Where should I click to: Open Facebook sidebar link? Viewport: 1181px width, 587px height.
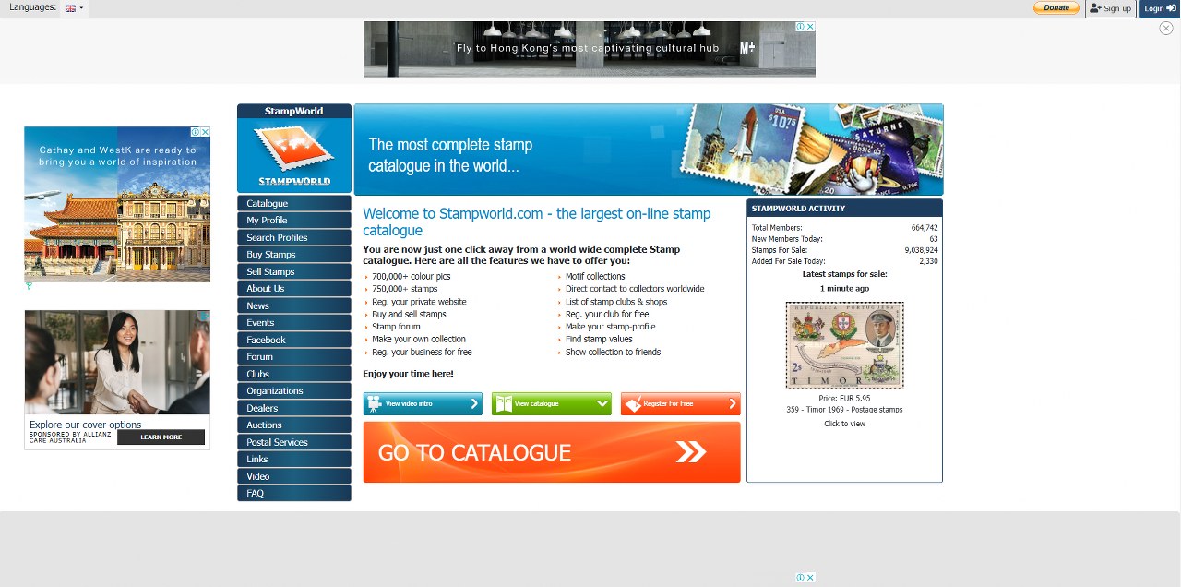point(294,340)
